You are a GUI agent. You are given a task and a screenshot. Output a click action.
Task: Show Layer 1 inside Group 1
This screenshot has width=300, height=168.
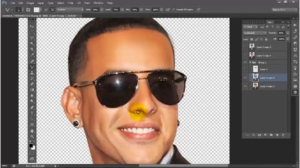click(245, 69)
